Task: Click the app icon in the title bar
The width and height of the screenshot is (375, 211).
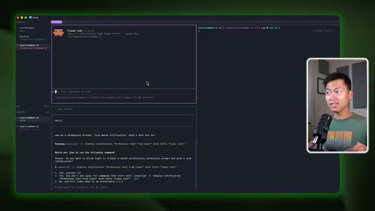Action: click(30, 18)
